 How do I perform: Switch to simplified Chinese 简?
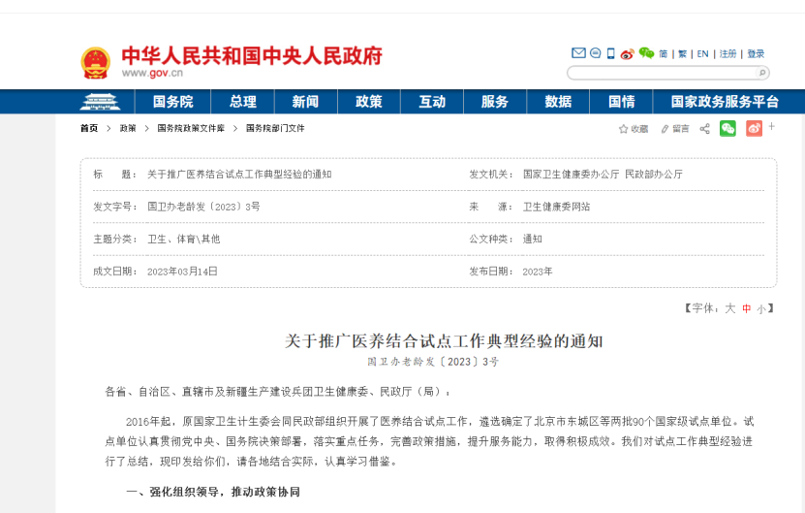664,54
